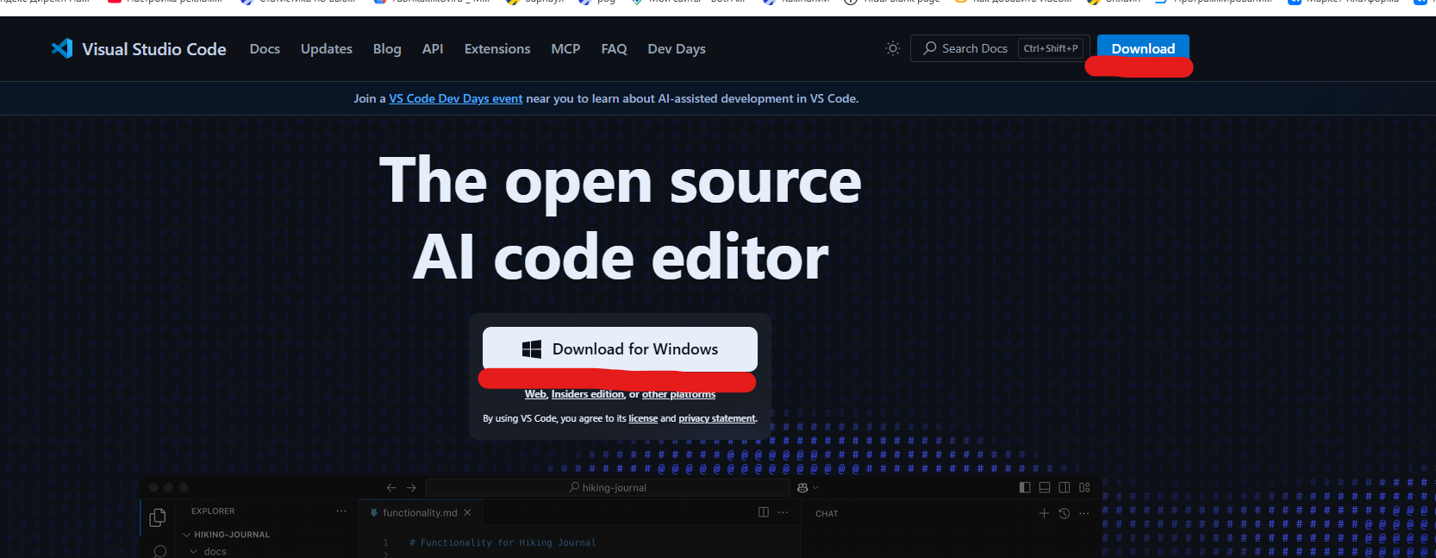Open the privacy statement link

point(717,418)
